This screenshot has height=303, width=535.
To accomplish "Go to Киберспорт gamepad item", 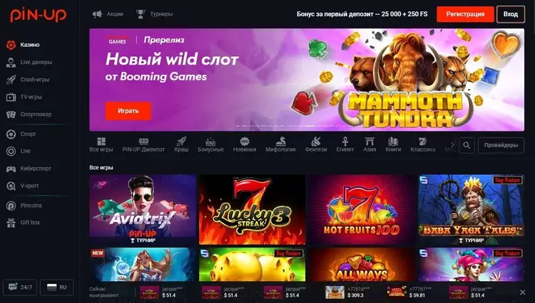I will click(x=11, y=169).
